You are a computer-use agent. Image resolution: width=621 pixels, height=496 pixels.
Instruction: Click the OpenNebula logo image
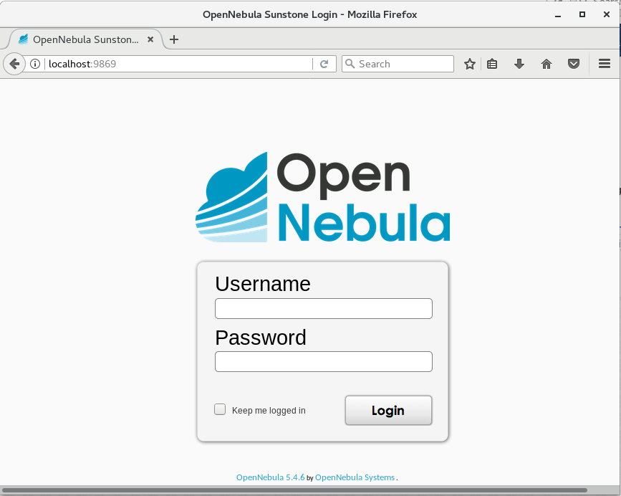(323, 197)
